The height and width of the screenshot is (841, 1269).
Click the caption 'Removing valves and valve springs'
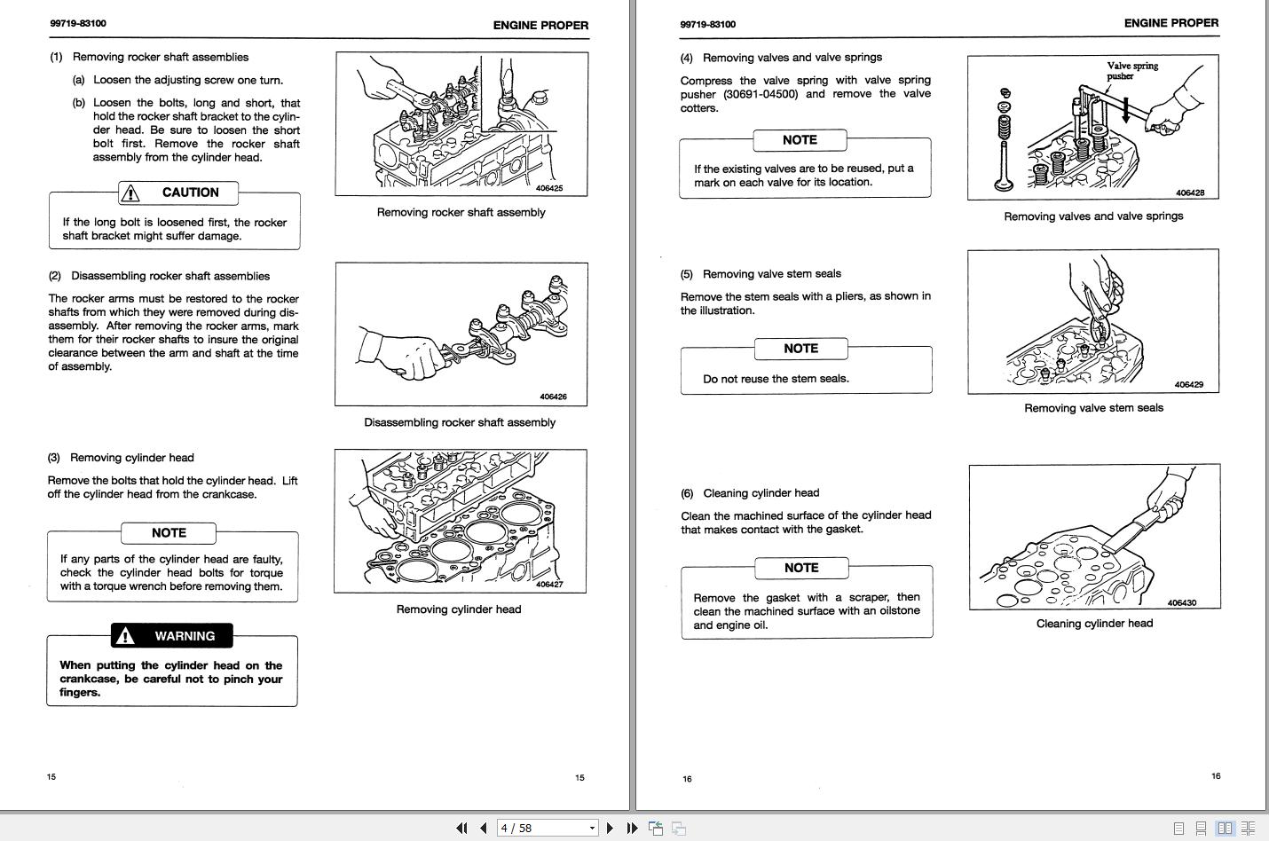[x=1093, y=216]
